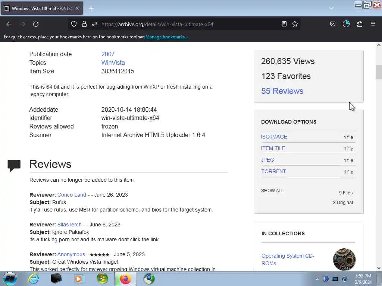Bookmark this page with star icon
The height and width of the screenshot is (286, 382).
295,24
